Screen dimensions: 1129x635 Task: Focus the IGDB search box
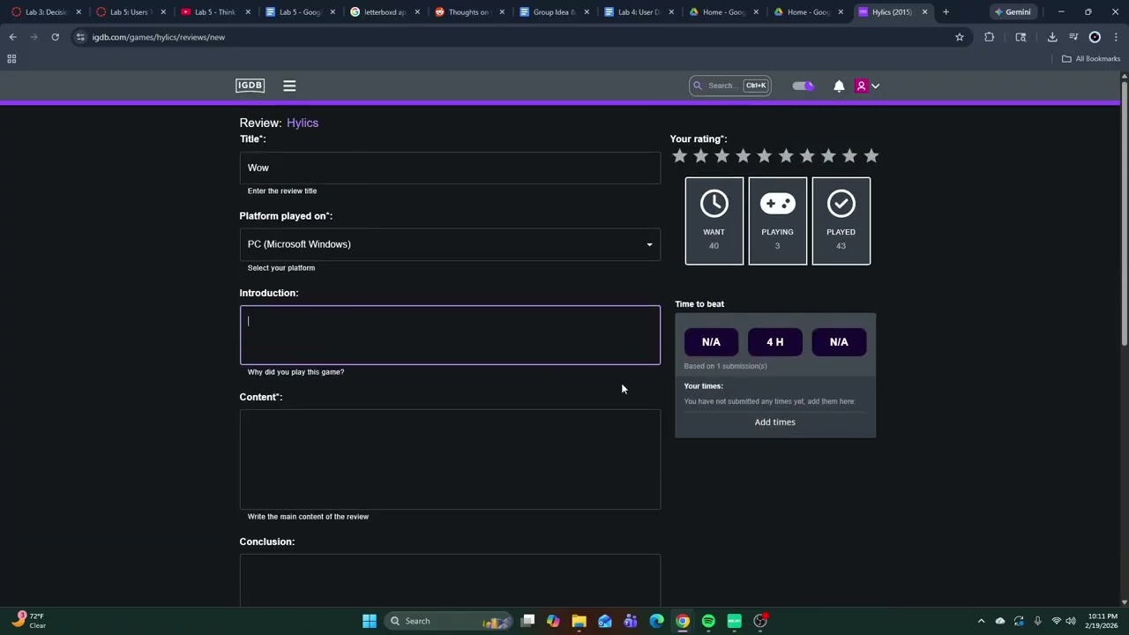(x=730, y=86)
